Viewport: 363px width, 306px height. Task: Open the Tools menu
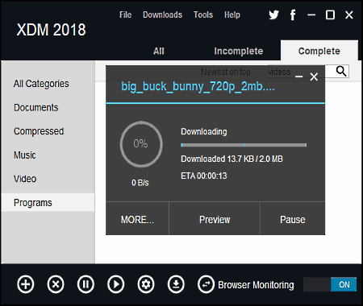tap(203, 14)
